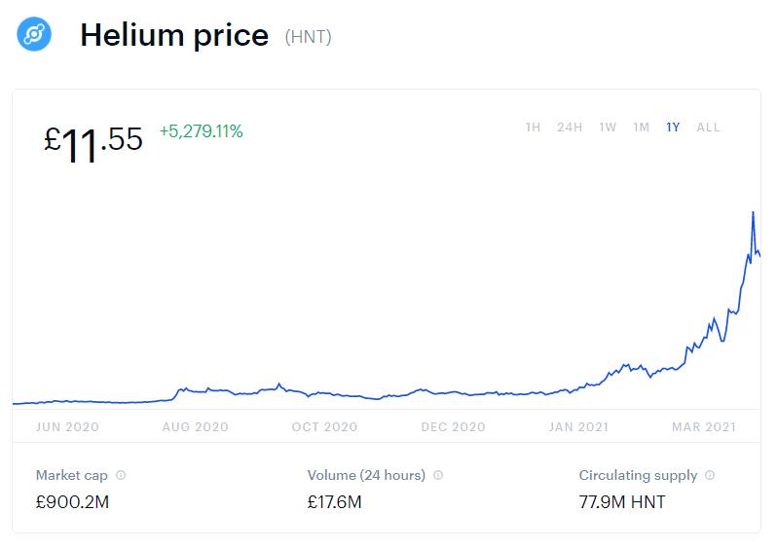777x549 pixels.
Task: Click Market cap info icon
Action: pyautogui.click(x=121, y=476)
